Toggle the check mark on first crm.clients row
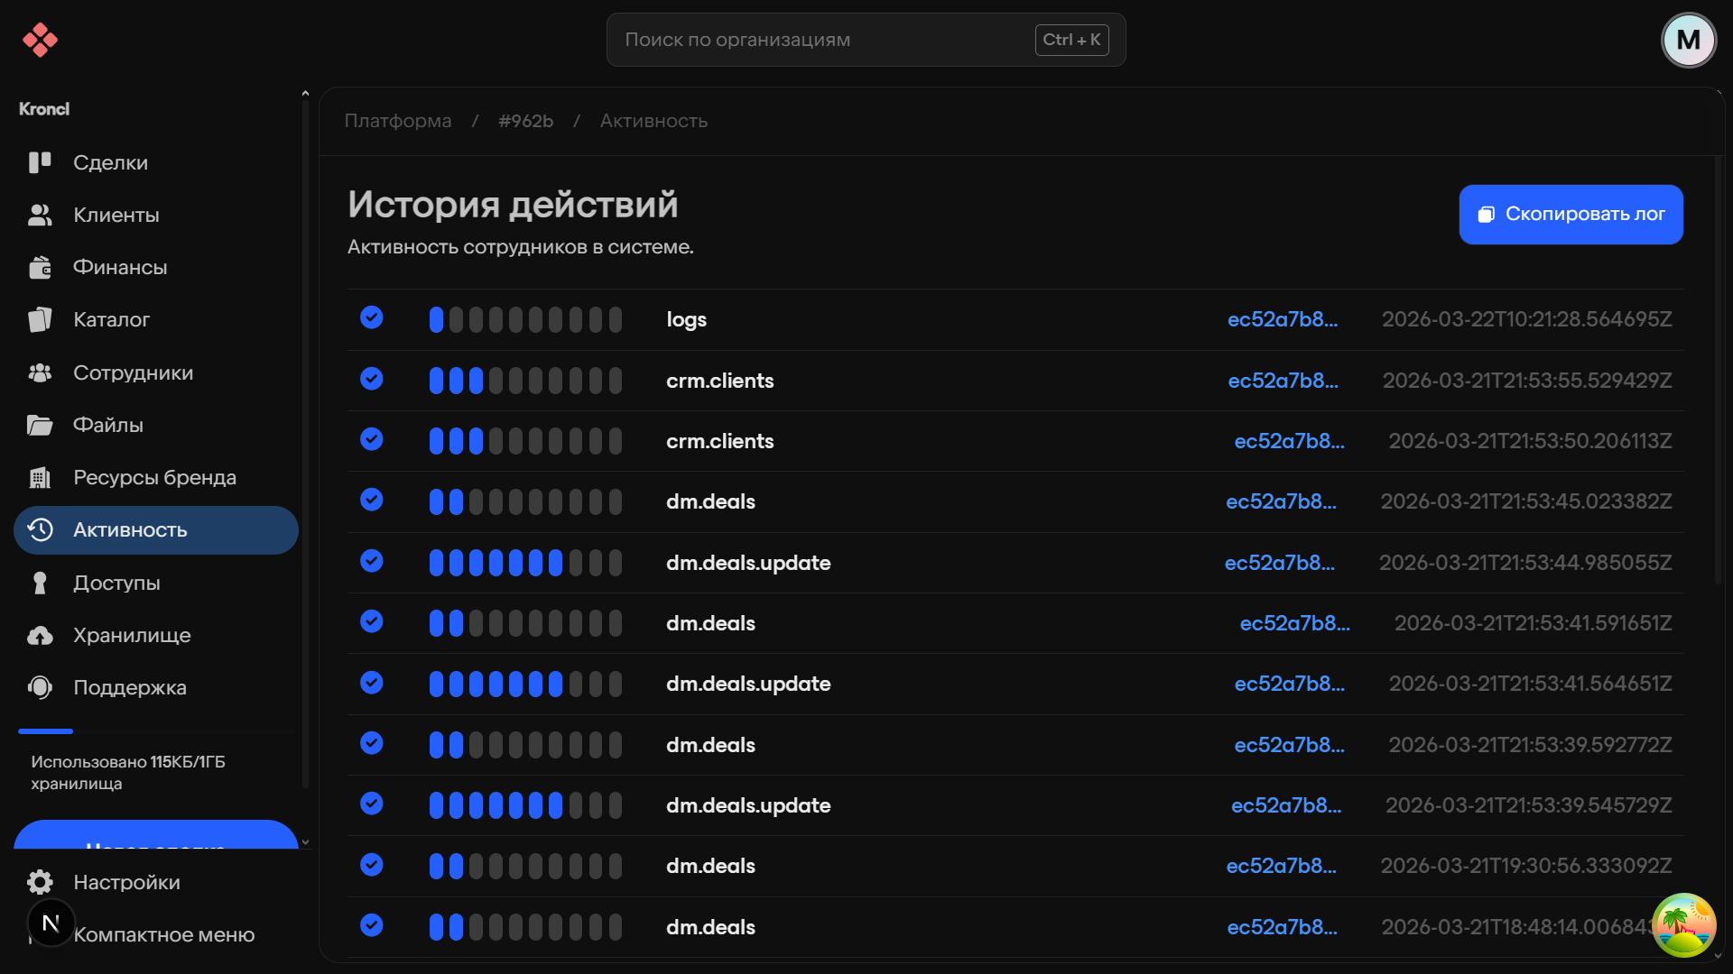 tap(372, 379)
